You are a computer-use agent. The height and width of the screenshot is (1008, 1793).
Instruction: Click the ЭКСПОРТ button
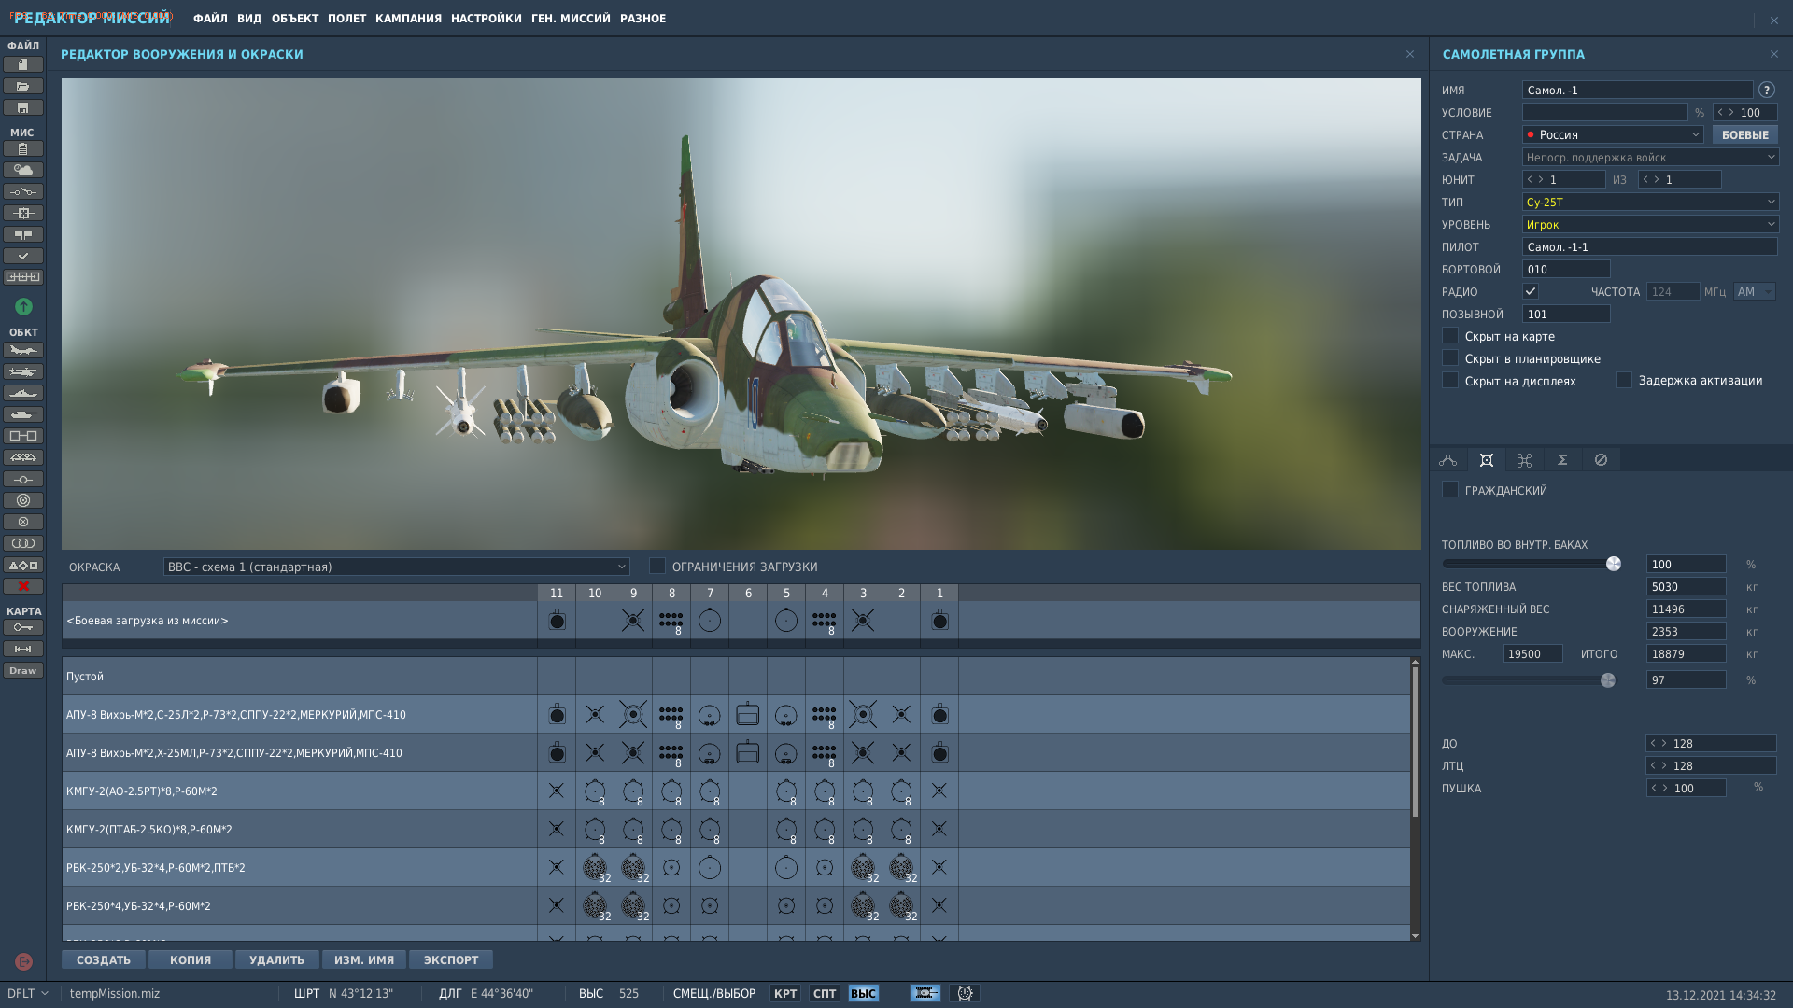pyautogui.click(x=451, y=959)
